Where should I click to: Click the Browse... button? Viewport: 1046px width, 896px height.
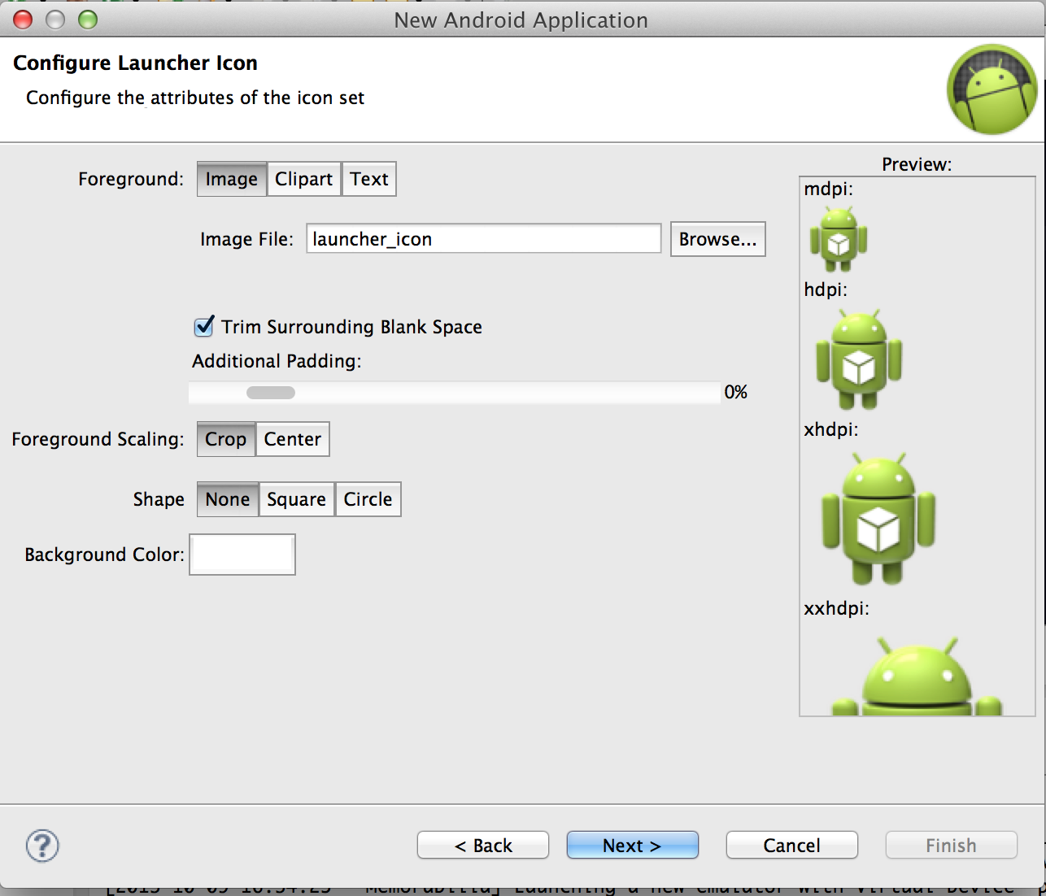coord(718,239)
